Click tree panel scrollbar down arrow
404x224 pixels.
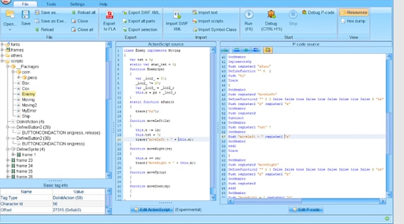point(109,175)
